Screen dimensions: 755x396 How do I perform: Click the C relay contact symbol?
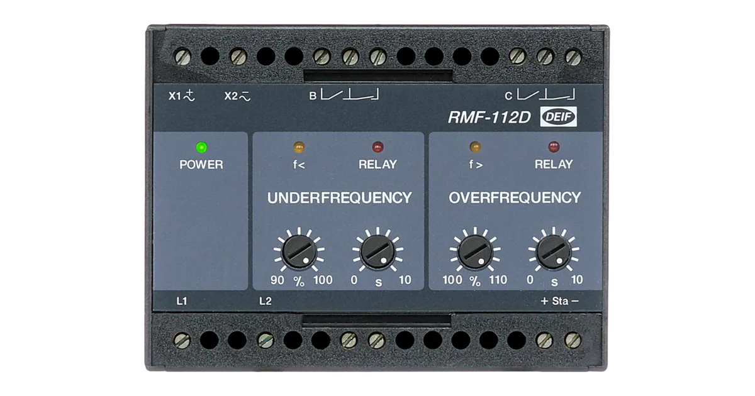[546, 96]
